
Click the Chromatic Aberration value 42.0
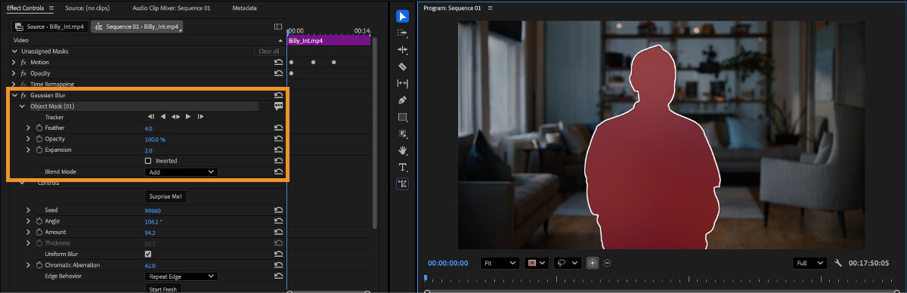pos(150,265)
